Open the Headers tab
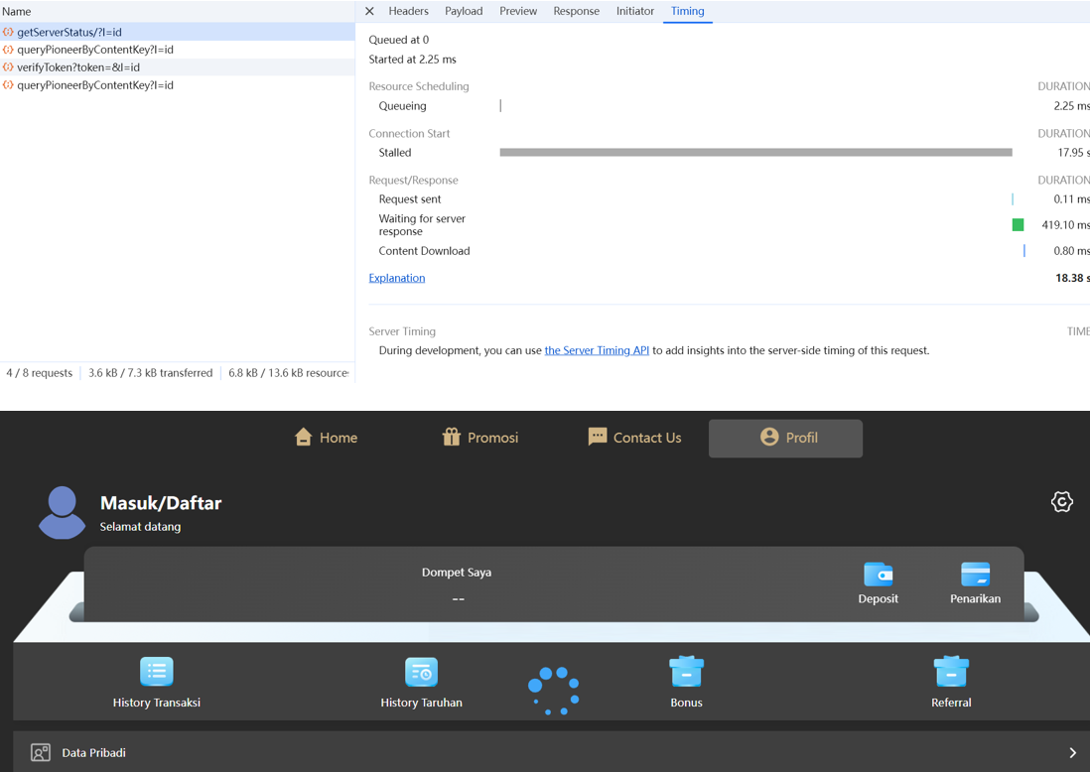This screenshot has height=772, width=1090. [x=408, y=11]
